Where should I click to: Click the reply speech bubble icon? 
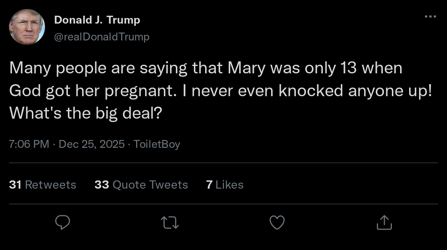[x=63, y=222]
